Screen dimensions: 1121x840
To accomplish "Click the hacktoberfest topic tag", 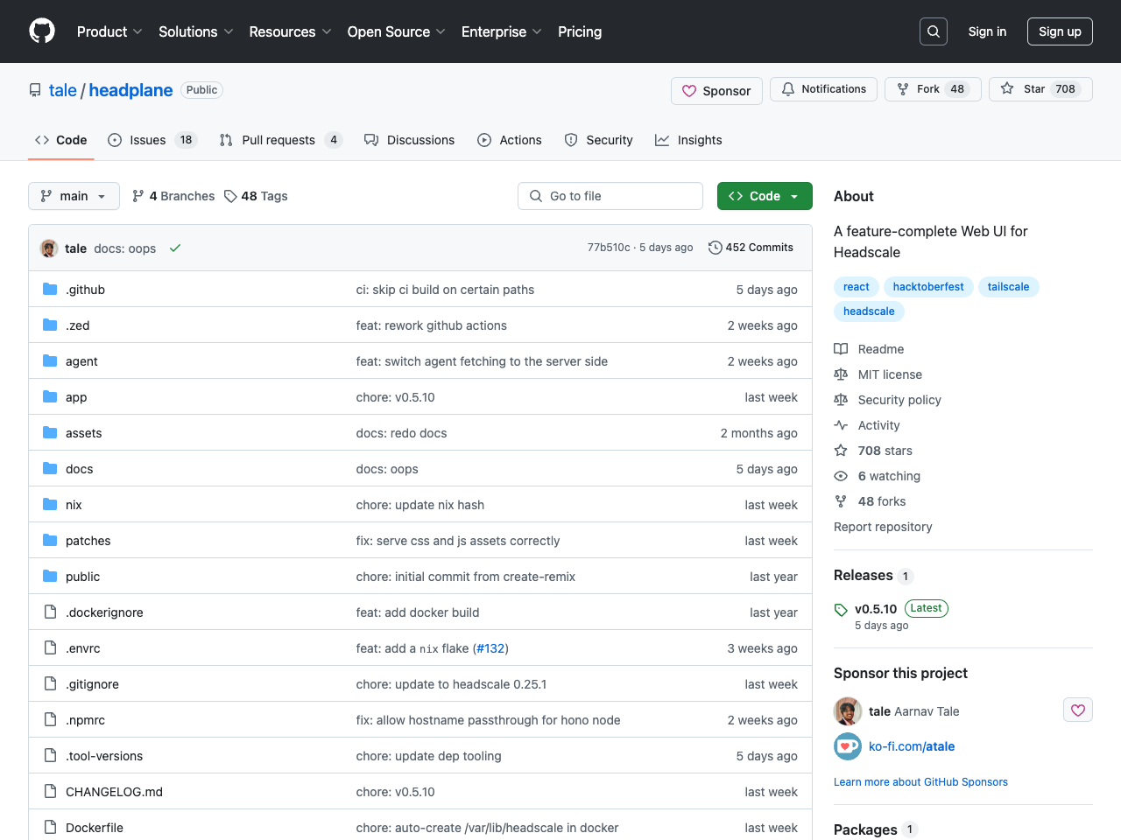I will click(x=928, y=287).
